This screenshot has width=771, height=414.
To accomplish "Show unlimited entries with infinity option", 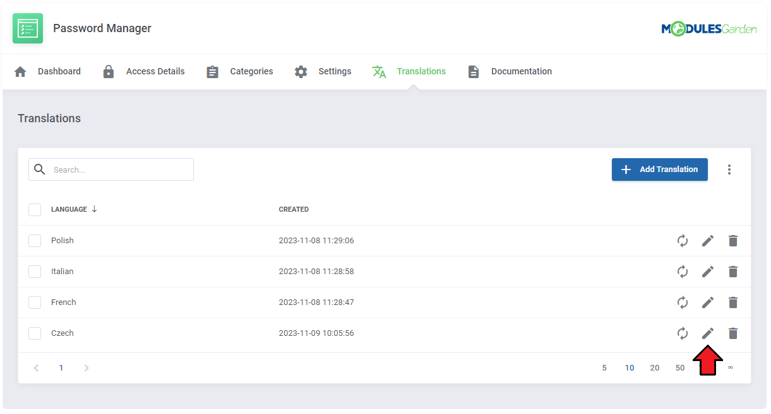I will [x=731, y=368].
